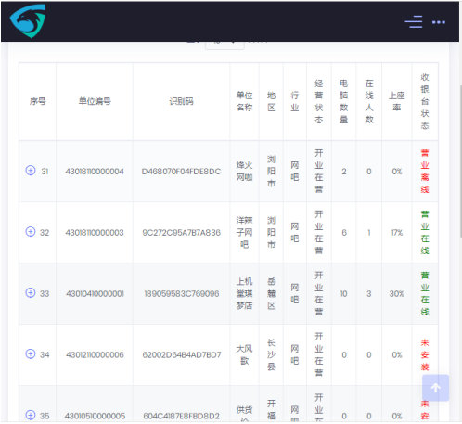Click identifier code 9C272C95A7B7A836
462x424 pixels.
pos(181,233)
